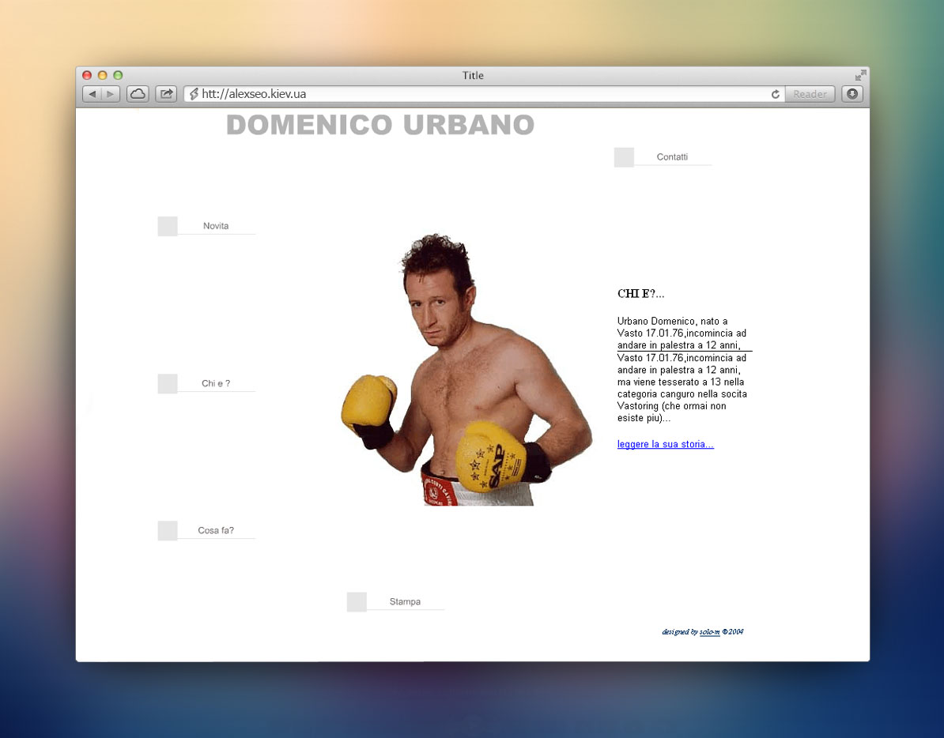Open the "leggere la sua storia..." link
The image size is (944, 738).
click(x=665, y=443)
